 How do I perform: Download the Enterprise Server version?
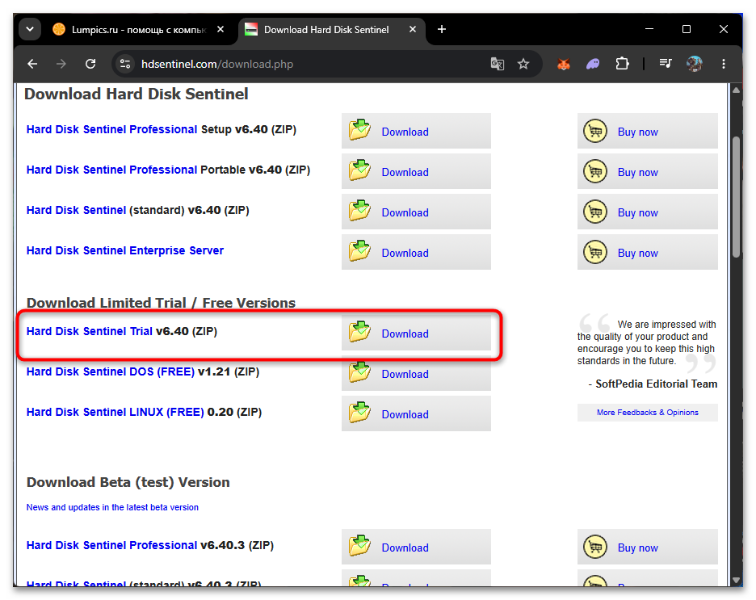pyautogui.click(x=416, y=253)
